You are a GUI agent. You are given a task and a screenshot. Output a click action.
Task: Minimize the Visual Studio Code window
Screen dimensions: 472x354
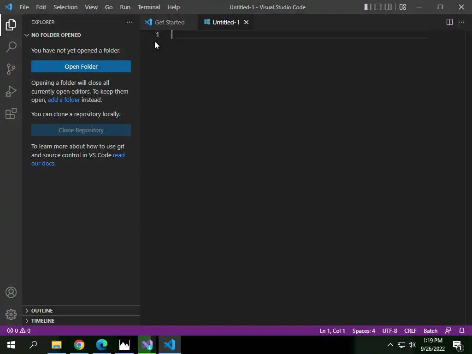point(419,7)
